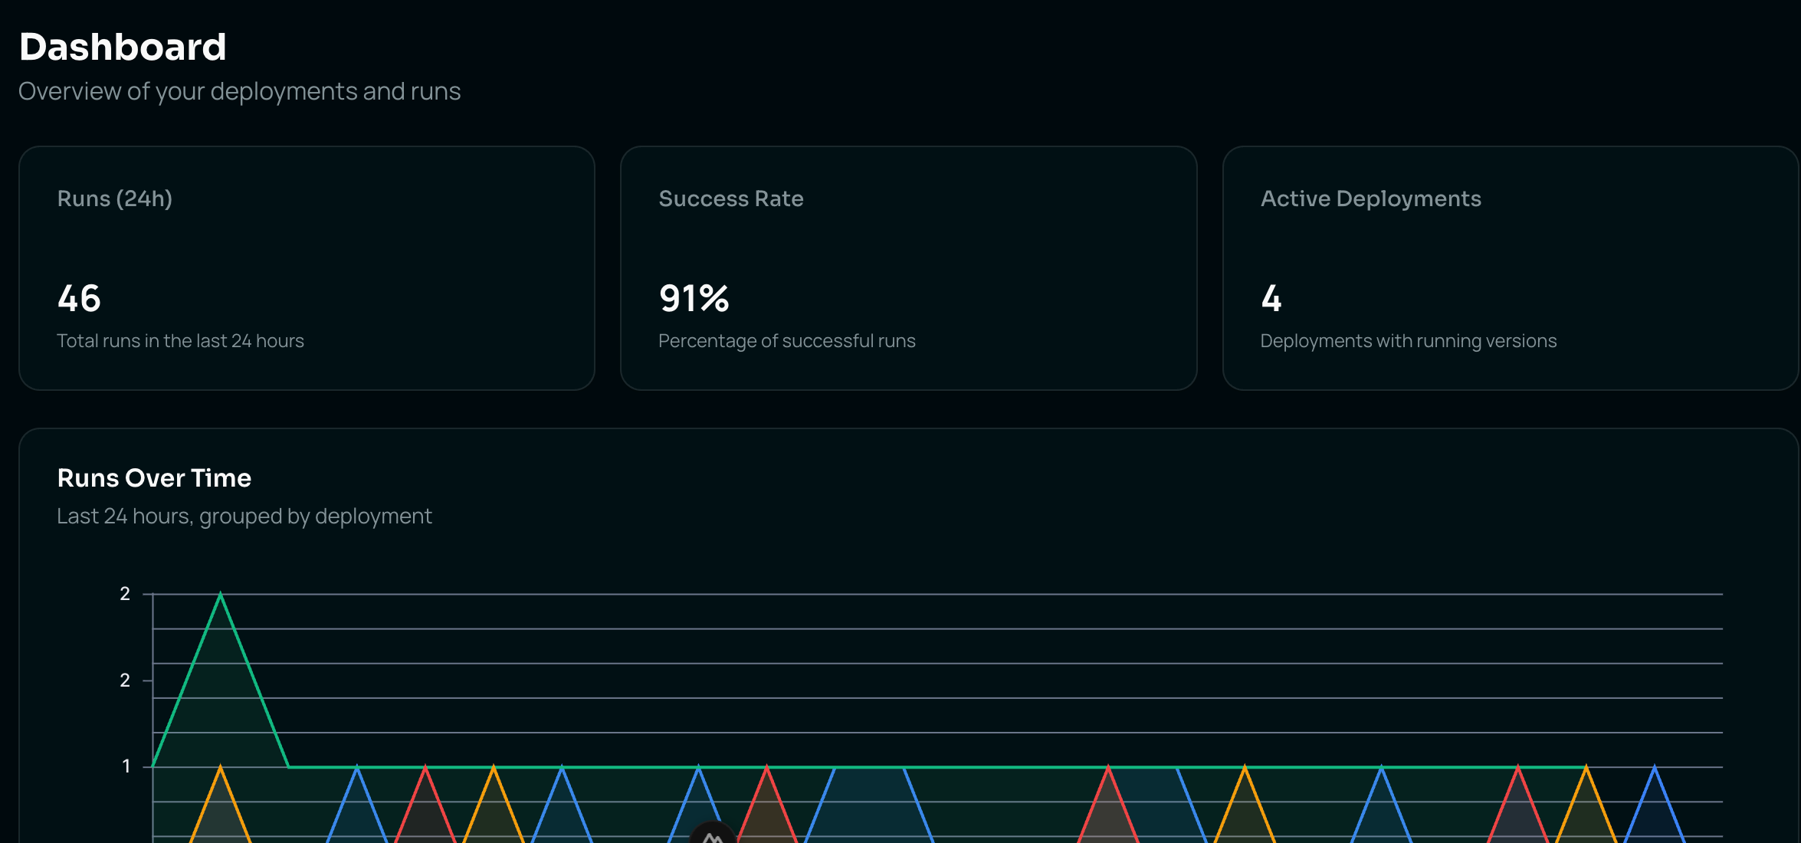Expand the Active Deployments card
1801x843 pixels.
click(x=1510, y=268)
